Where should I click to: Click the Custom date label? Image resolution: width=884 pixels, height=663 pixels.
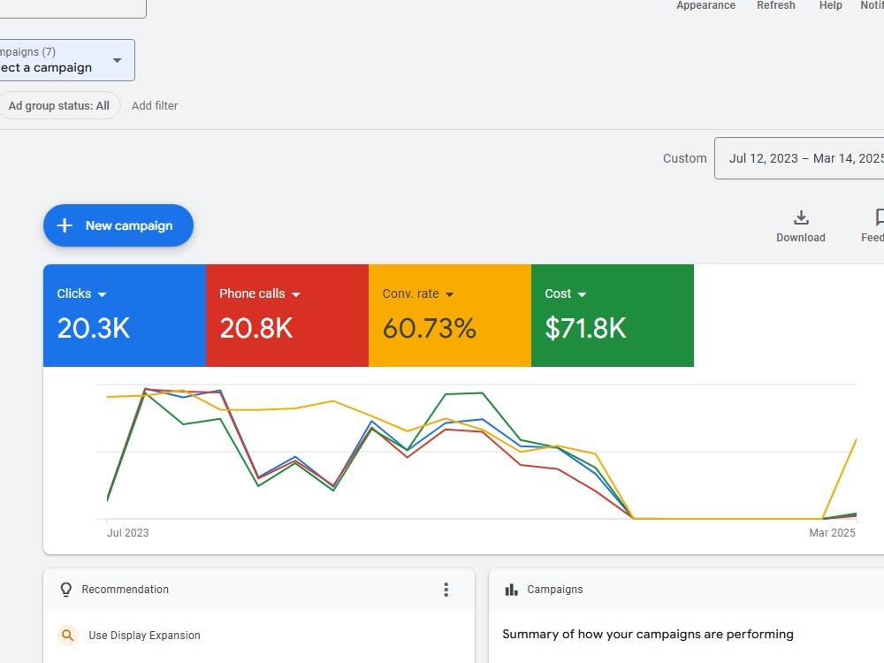[x=684, y=158]
